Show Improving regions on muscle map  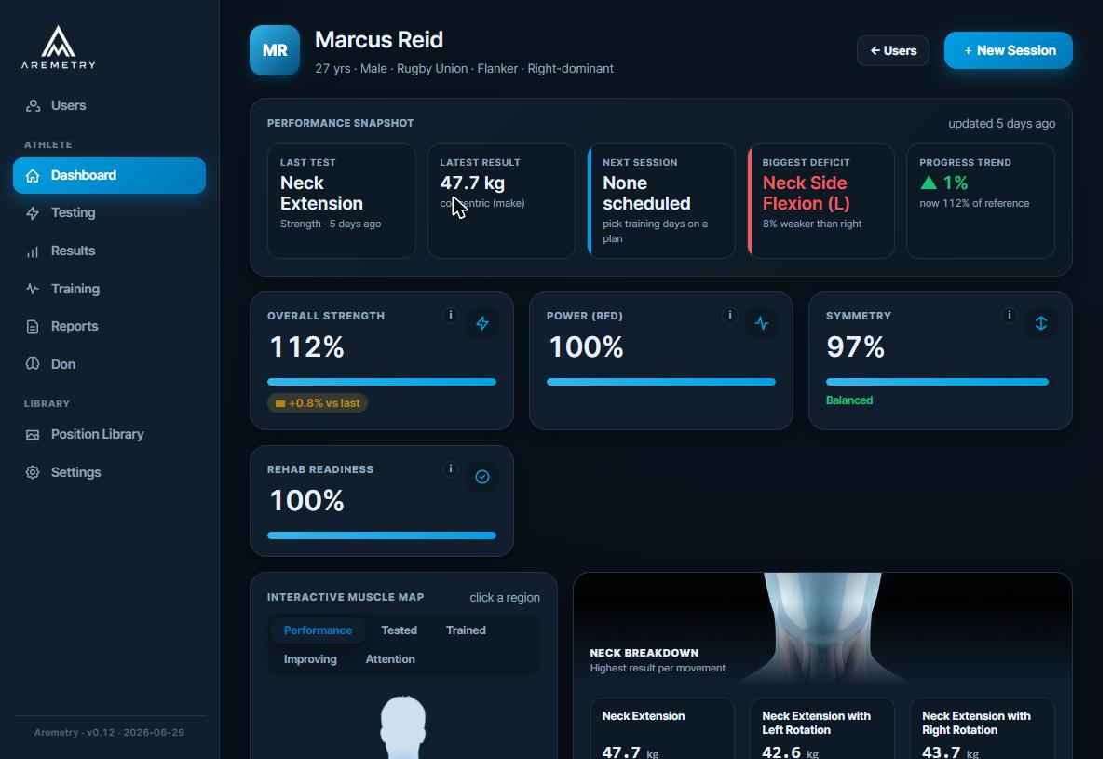coord(310,659)
